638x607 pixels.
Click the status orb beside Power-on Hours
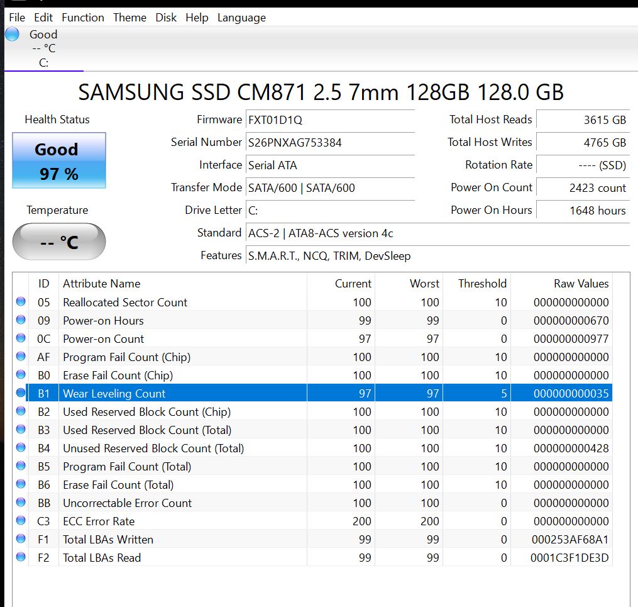pos(21,320)
